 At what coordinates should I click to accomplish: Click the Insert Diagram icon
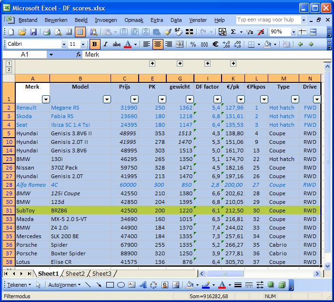coord(153,285)
